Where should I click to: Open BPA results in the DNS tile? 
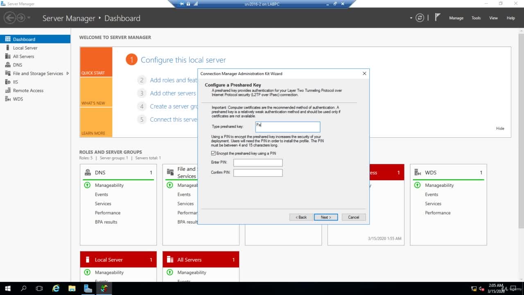106,222
